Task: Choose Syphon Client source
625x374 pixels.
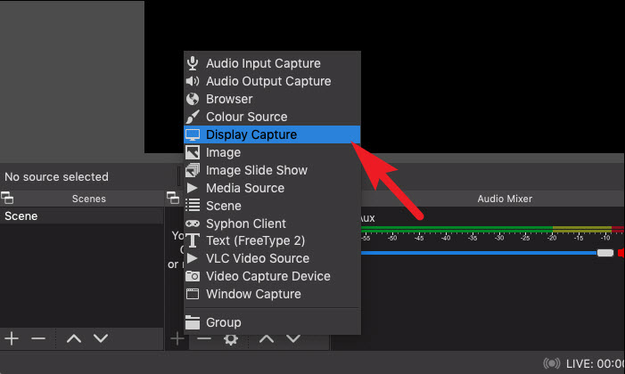Action: (x=272, y=224)
